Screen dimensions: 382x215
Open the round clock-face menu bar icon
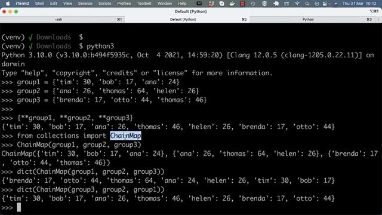click(221, 4)
